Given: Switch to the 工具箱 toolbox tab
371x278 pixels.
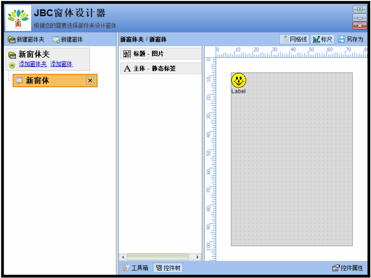Looking at the screenshot, I should click(x=135, y=268).
